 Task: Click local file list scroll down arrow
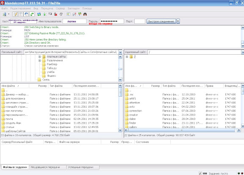point(120,130)
